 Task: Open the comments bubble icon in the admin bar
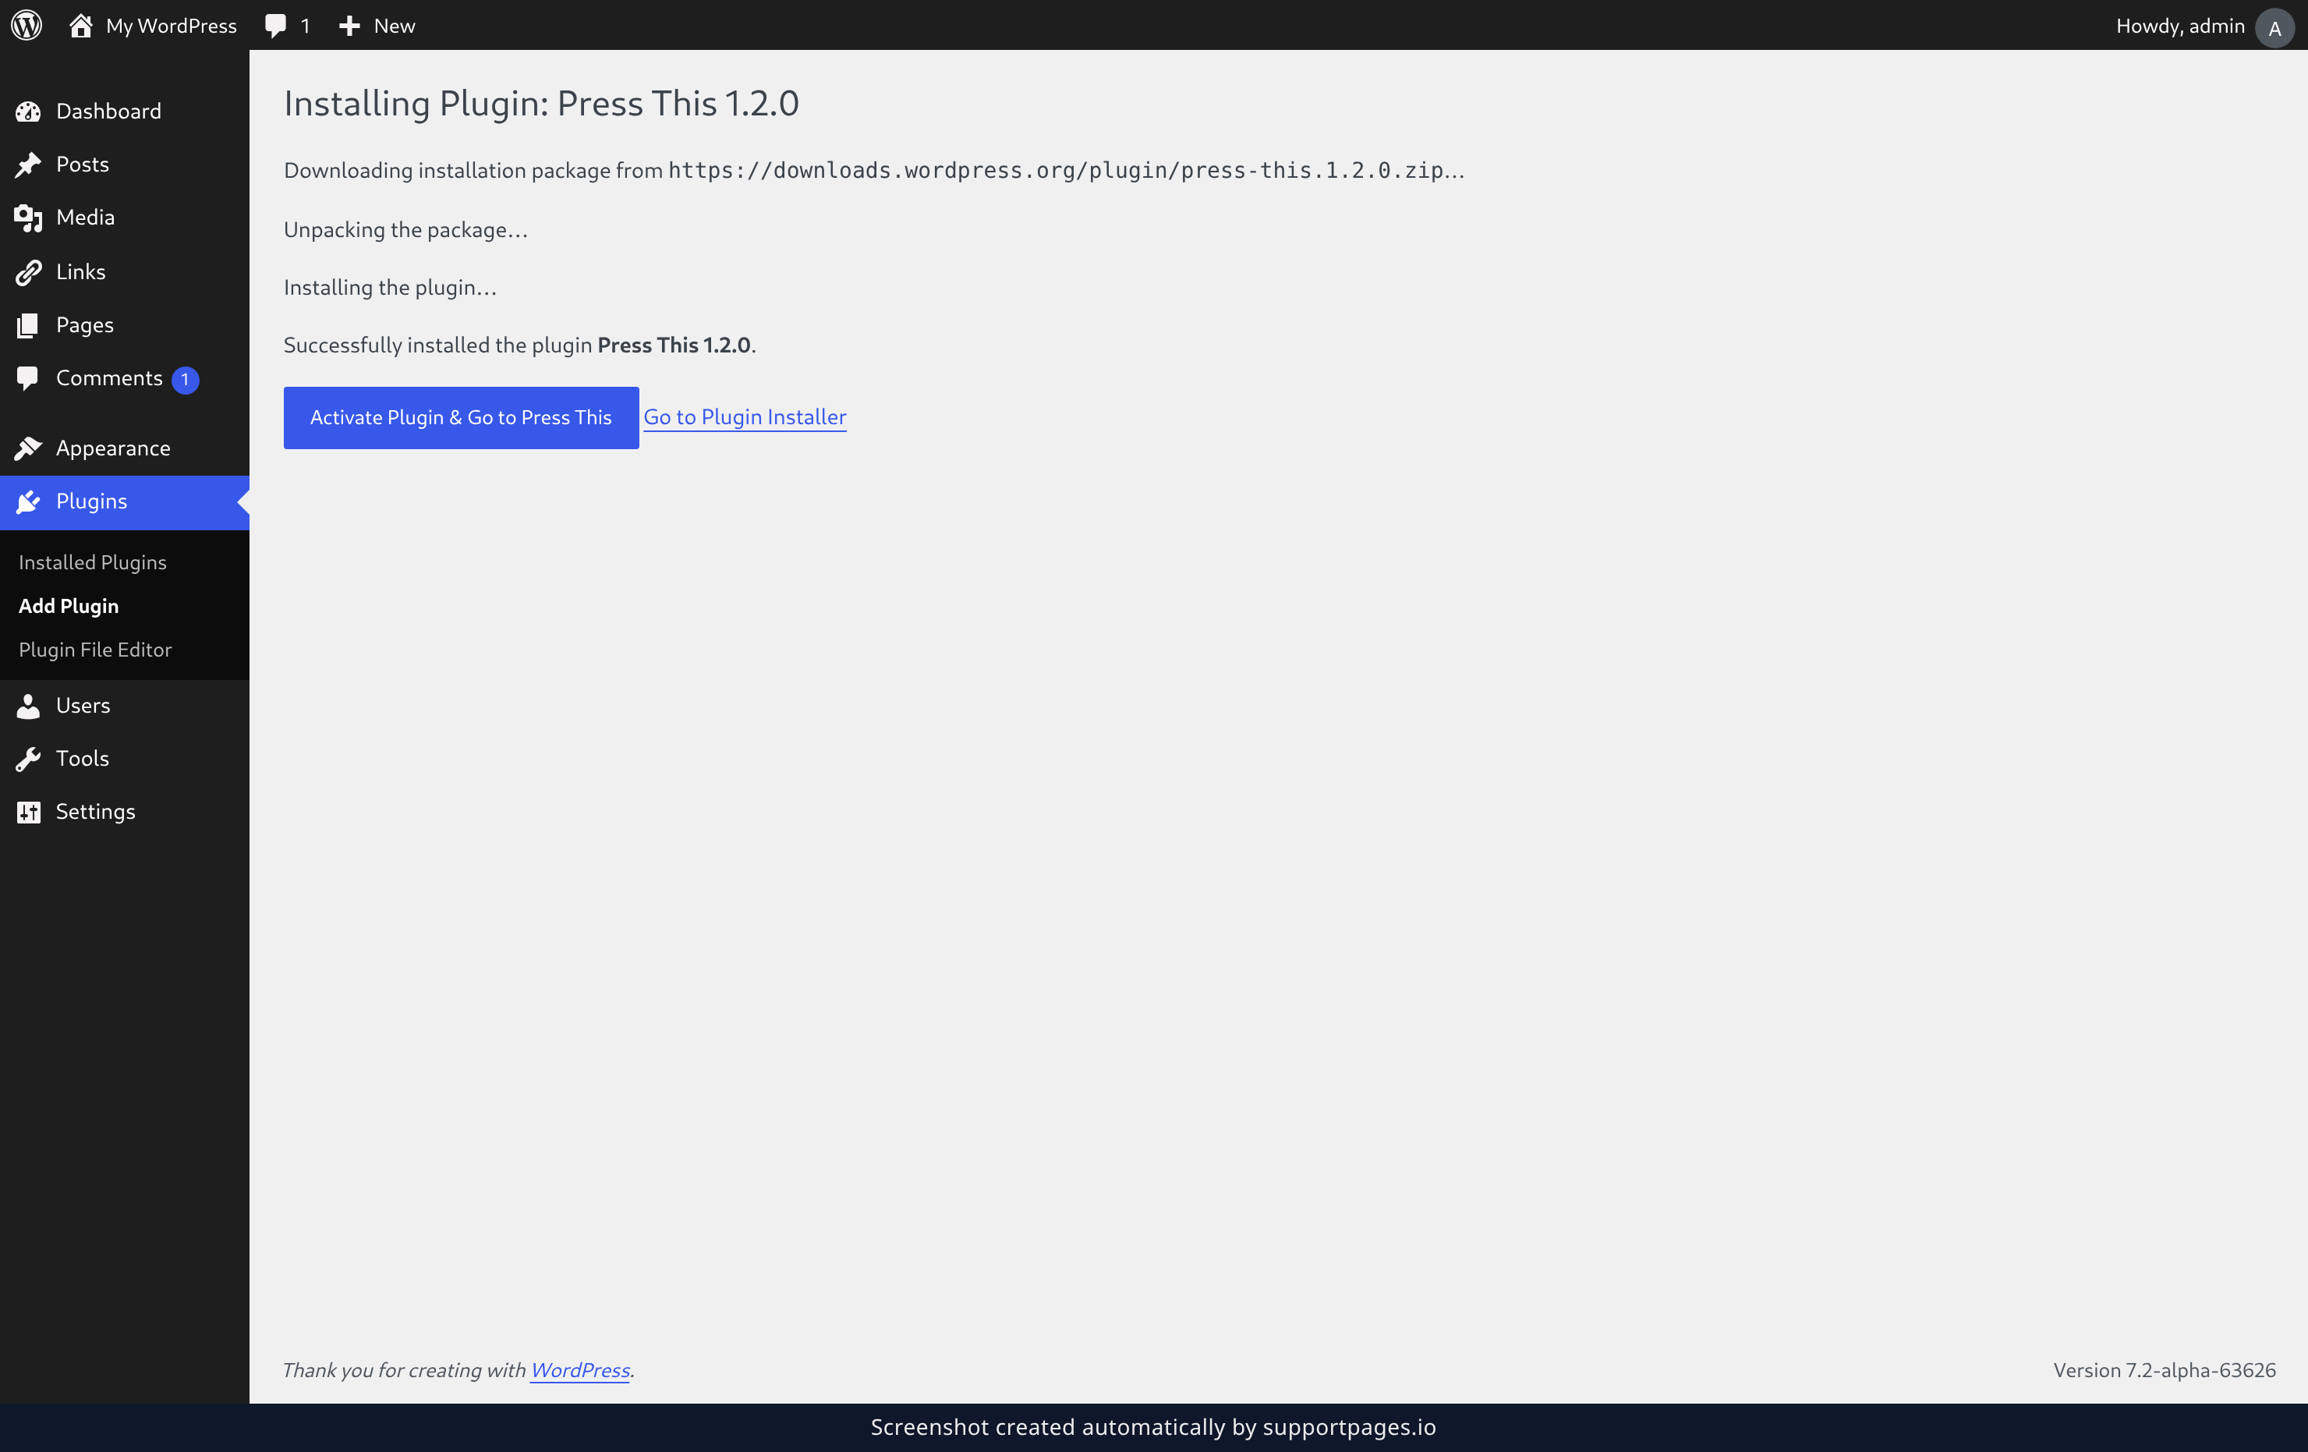[275, 26]
